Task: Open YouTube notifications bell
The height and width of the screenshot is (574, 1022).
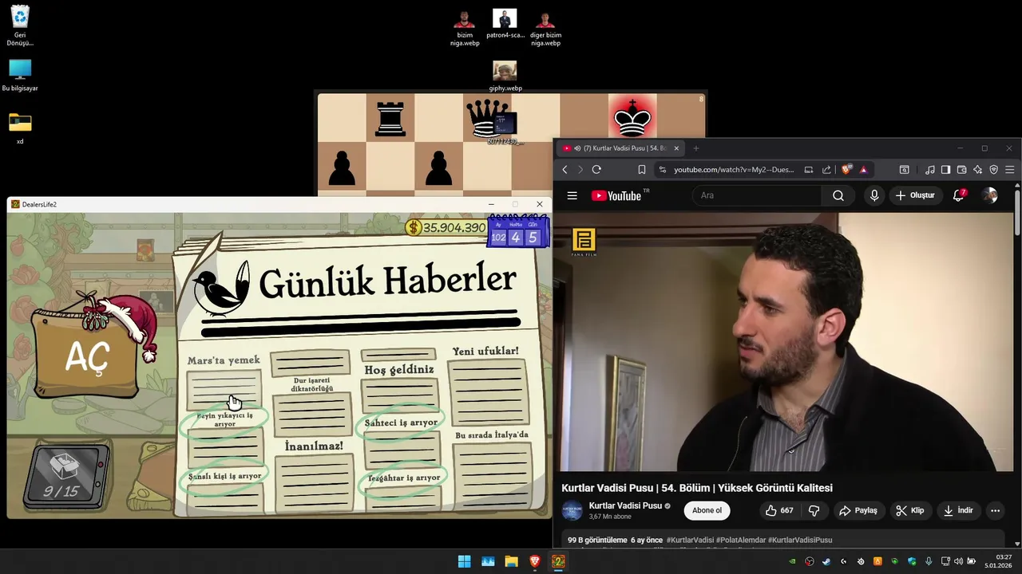Action: pyautogui.click(x=959, y=195)
